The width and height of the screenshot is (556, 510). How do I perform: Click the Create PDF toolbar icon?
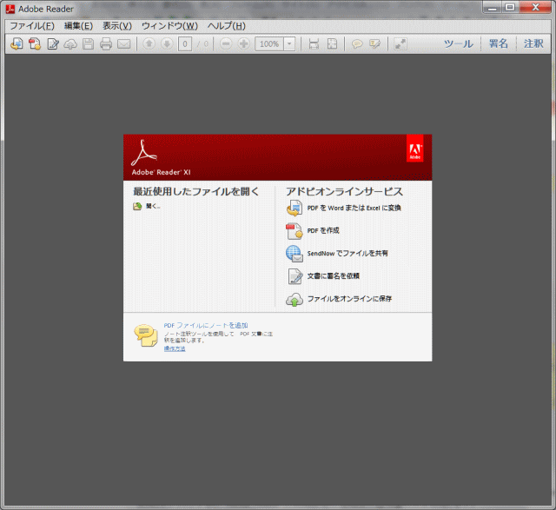coord(35,44)
